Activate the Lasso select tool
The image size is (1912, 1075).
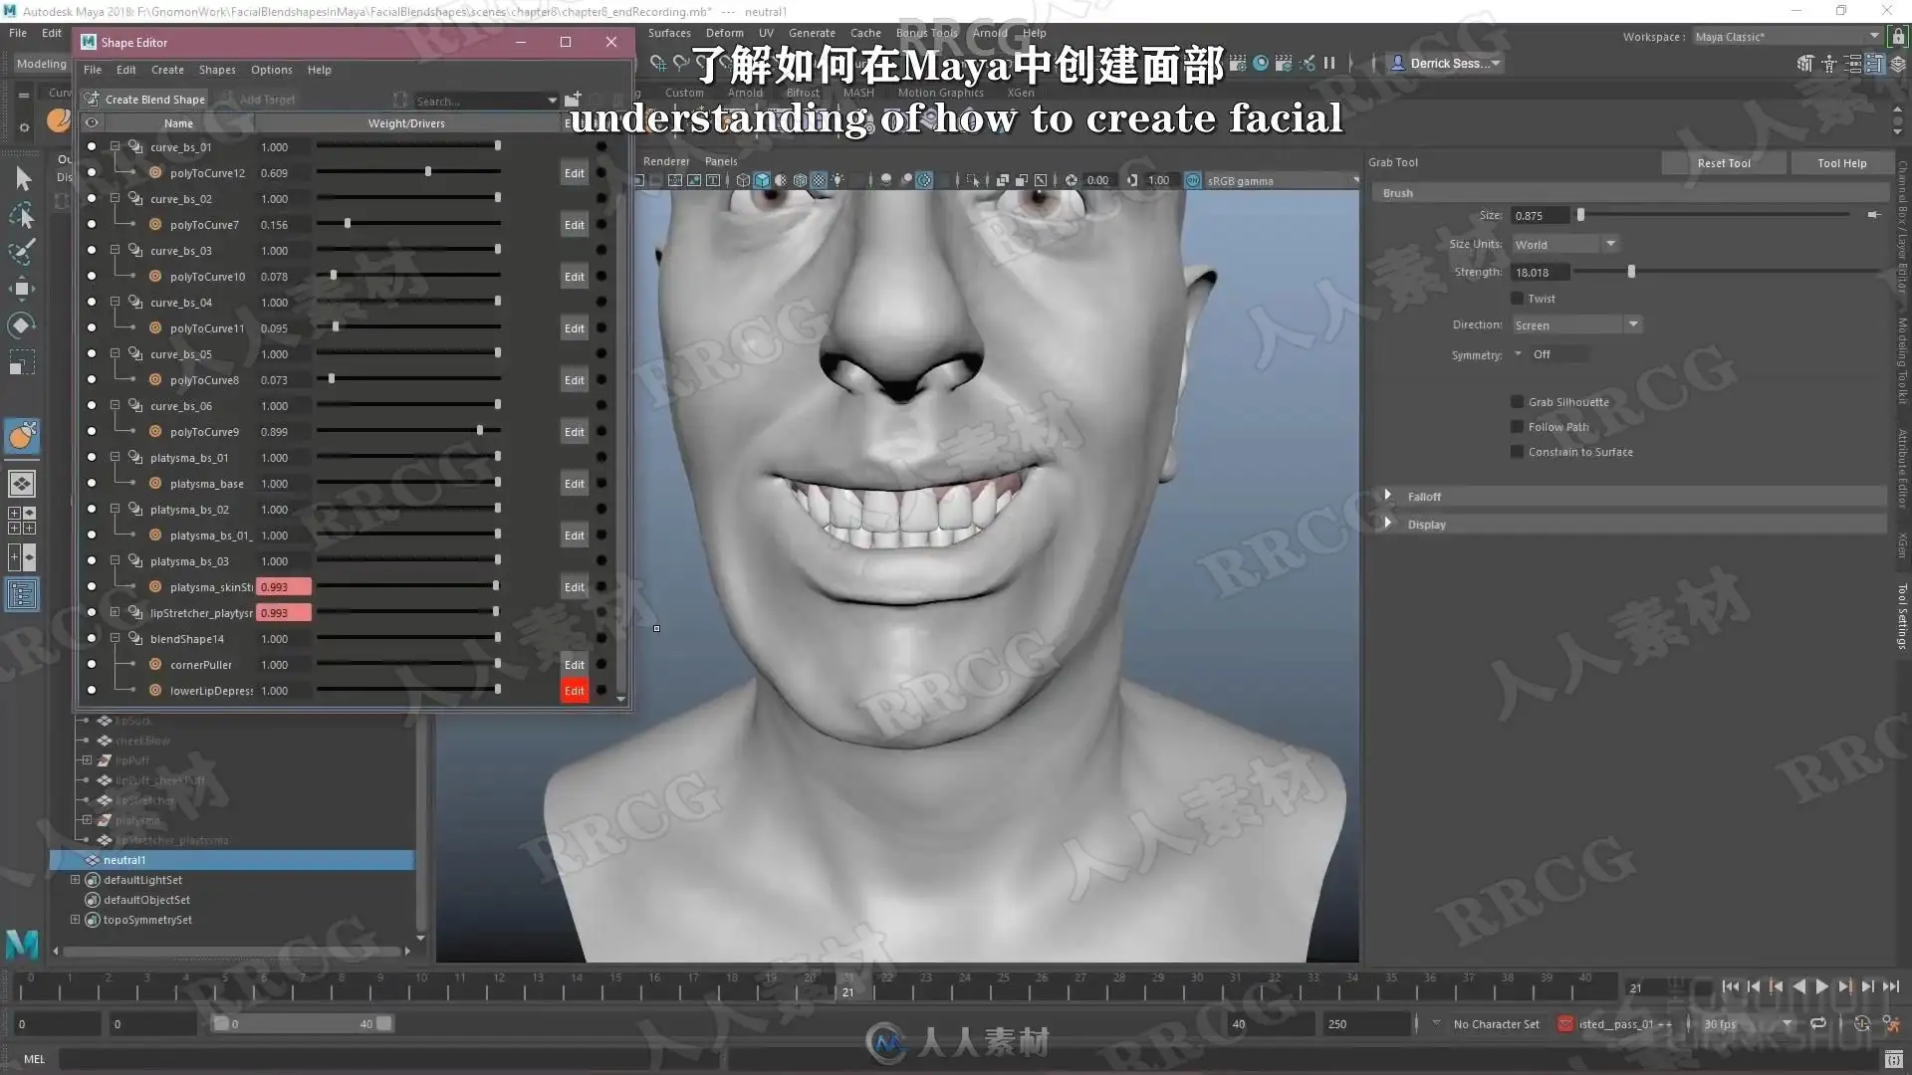coord(22,215)
